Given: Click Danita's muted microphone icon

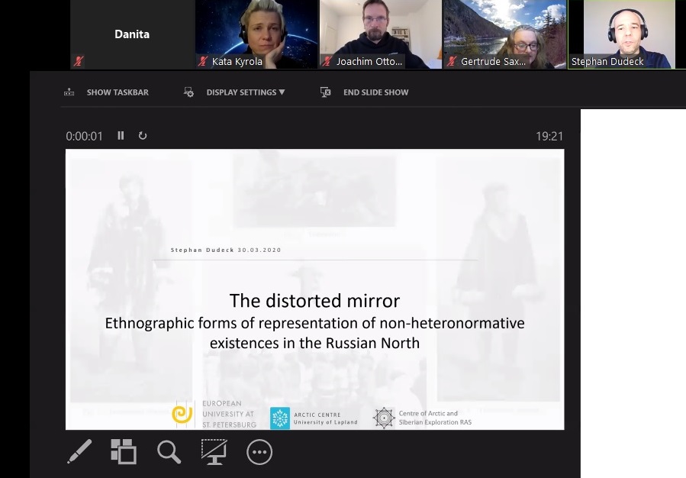Looking at the screenshot, I should tap(77, 61).
